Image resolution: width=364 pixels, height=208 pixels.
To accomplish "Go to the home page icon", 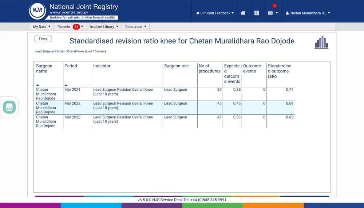I will [x=243, y=13].
